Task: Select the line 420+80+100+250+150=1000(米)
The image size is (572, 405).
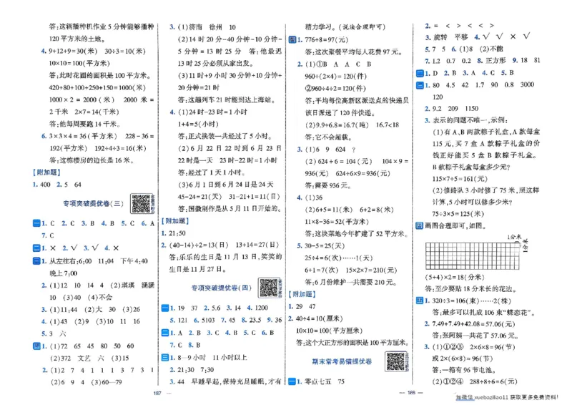Action: coord(97,87)
